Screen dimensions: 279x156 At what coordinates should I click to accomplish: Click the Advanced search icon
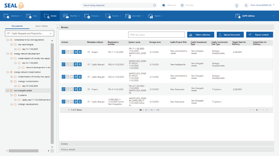coord(163,5)
